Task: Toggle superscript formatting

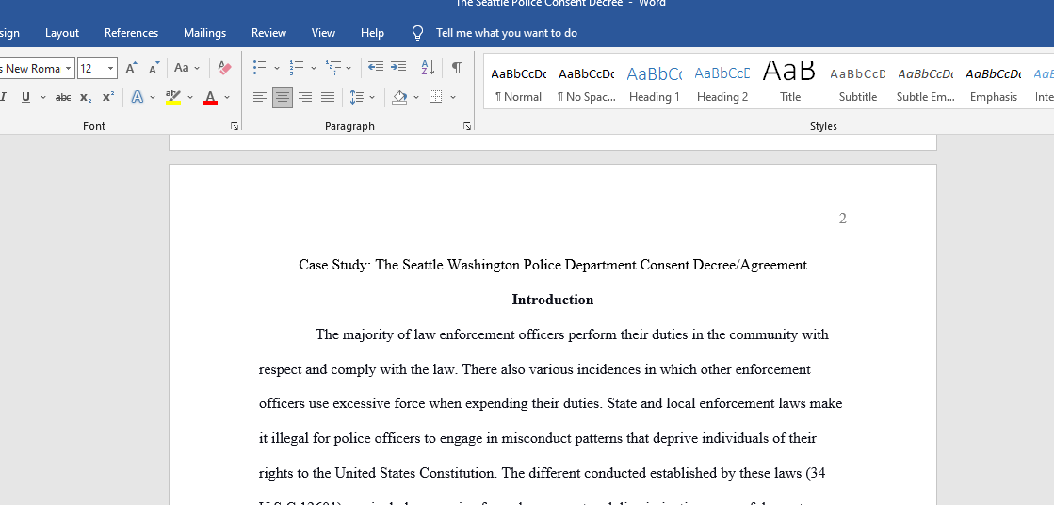Action: pos(108,97)
